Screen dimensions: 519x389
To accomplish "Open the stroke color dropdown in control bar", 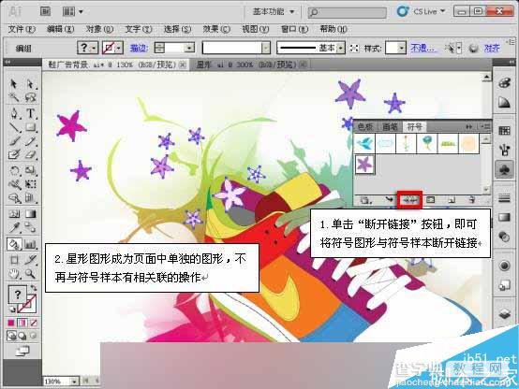I will click(x=119, y=49).
